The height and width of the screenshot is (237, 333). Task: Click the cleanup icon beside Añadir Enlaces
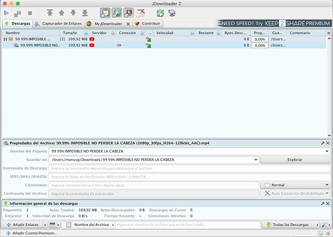point(52,224)
